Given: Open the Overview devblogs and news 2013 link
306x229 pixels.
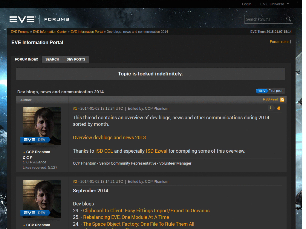Looking at the screenshot, I should pos(109,137).
